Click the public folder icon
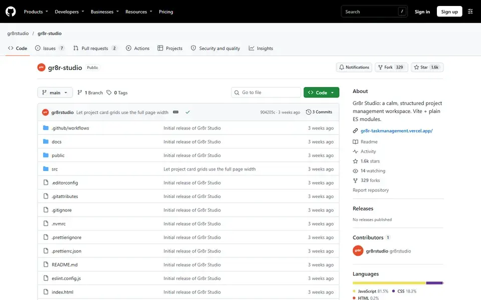481x300 pixels. point(46,155)
